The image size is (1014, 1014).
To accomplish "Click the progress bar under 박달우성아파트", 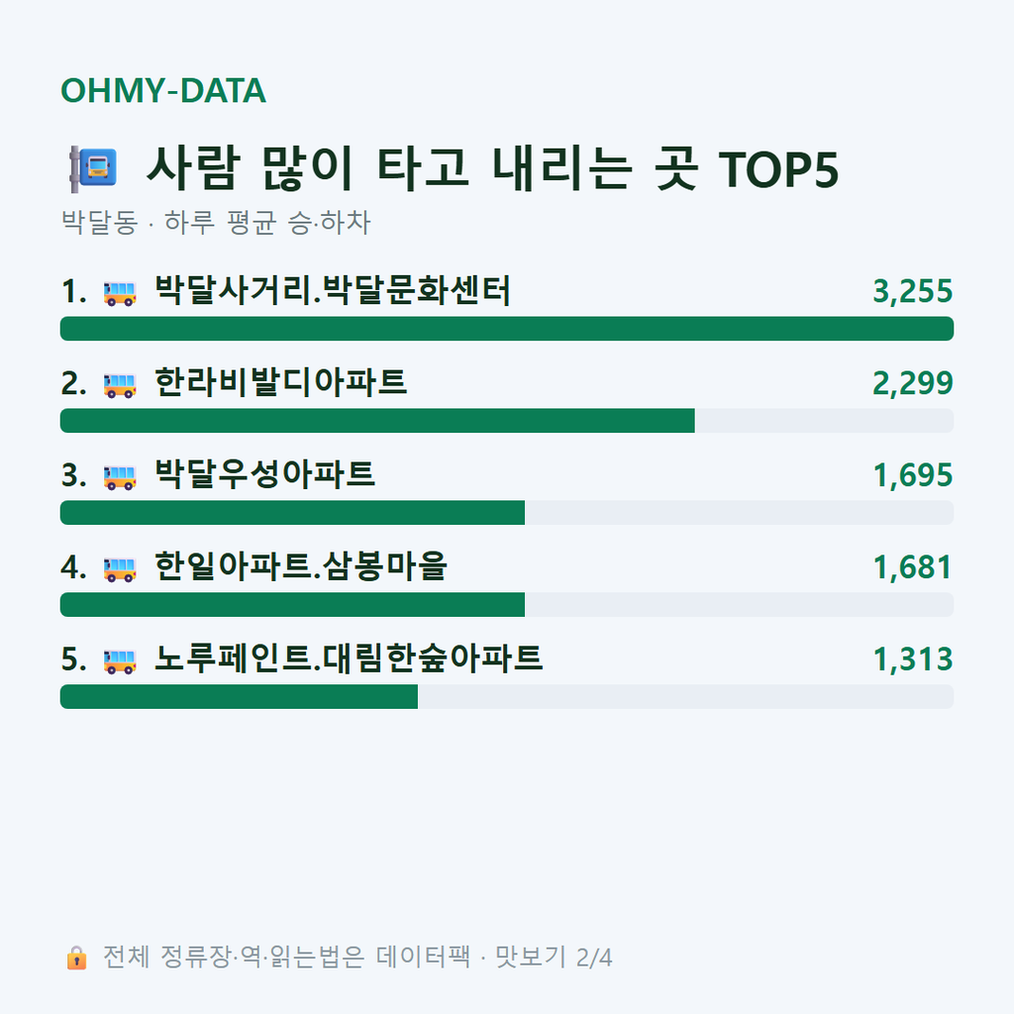I will pos(507,512).
